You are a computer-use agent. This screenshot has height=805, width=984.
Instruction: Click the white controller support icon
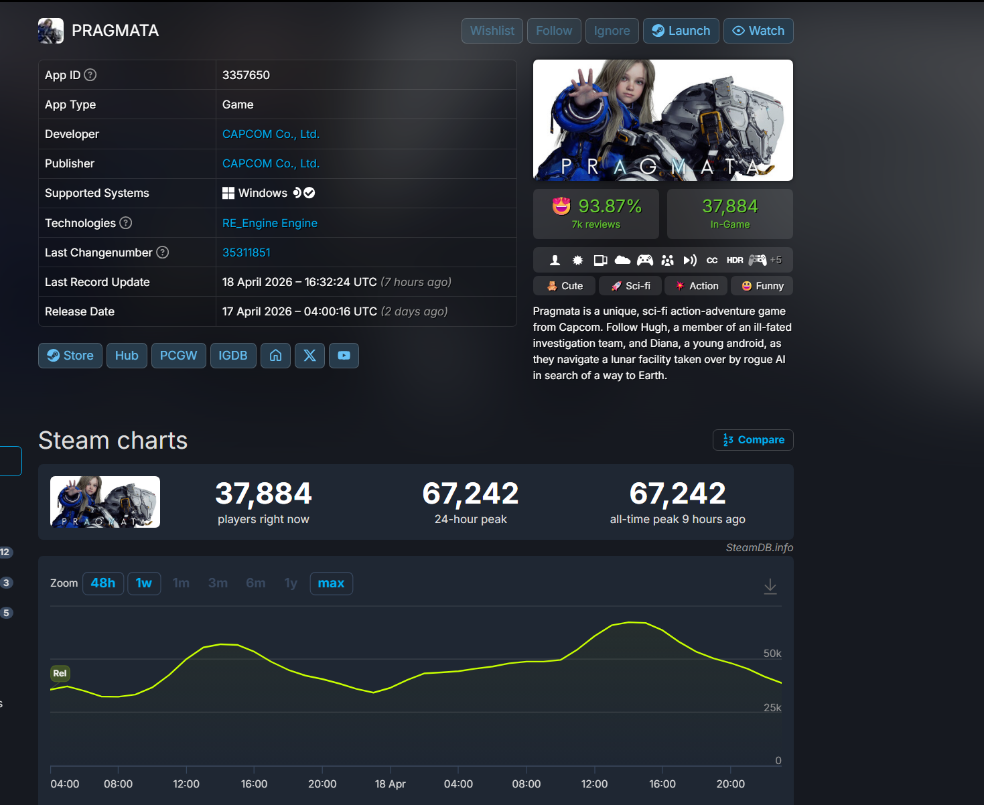pos(645,260)
